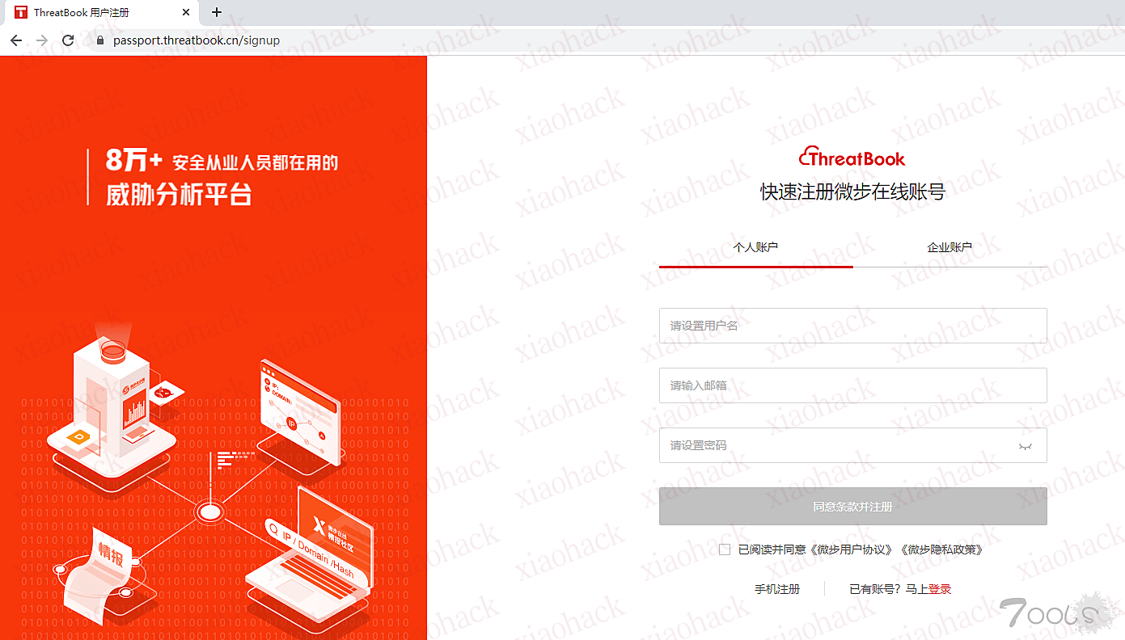Reload the page with refresh icon
Viewport: 1125px width, 640px height.
68,40
